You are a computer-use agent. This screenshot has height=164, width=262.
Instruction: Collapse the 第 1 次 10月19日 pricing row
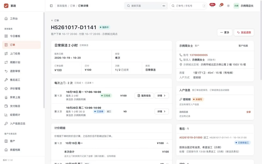tap(167, 143)
